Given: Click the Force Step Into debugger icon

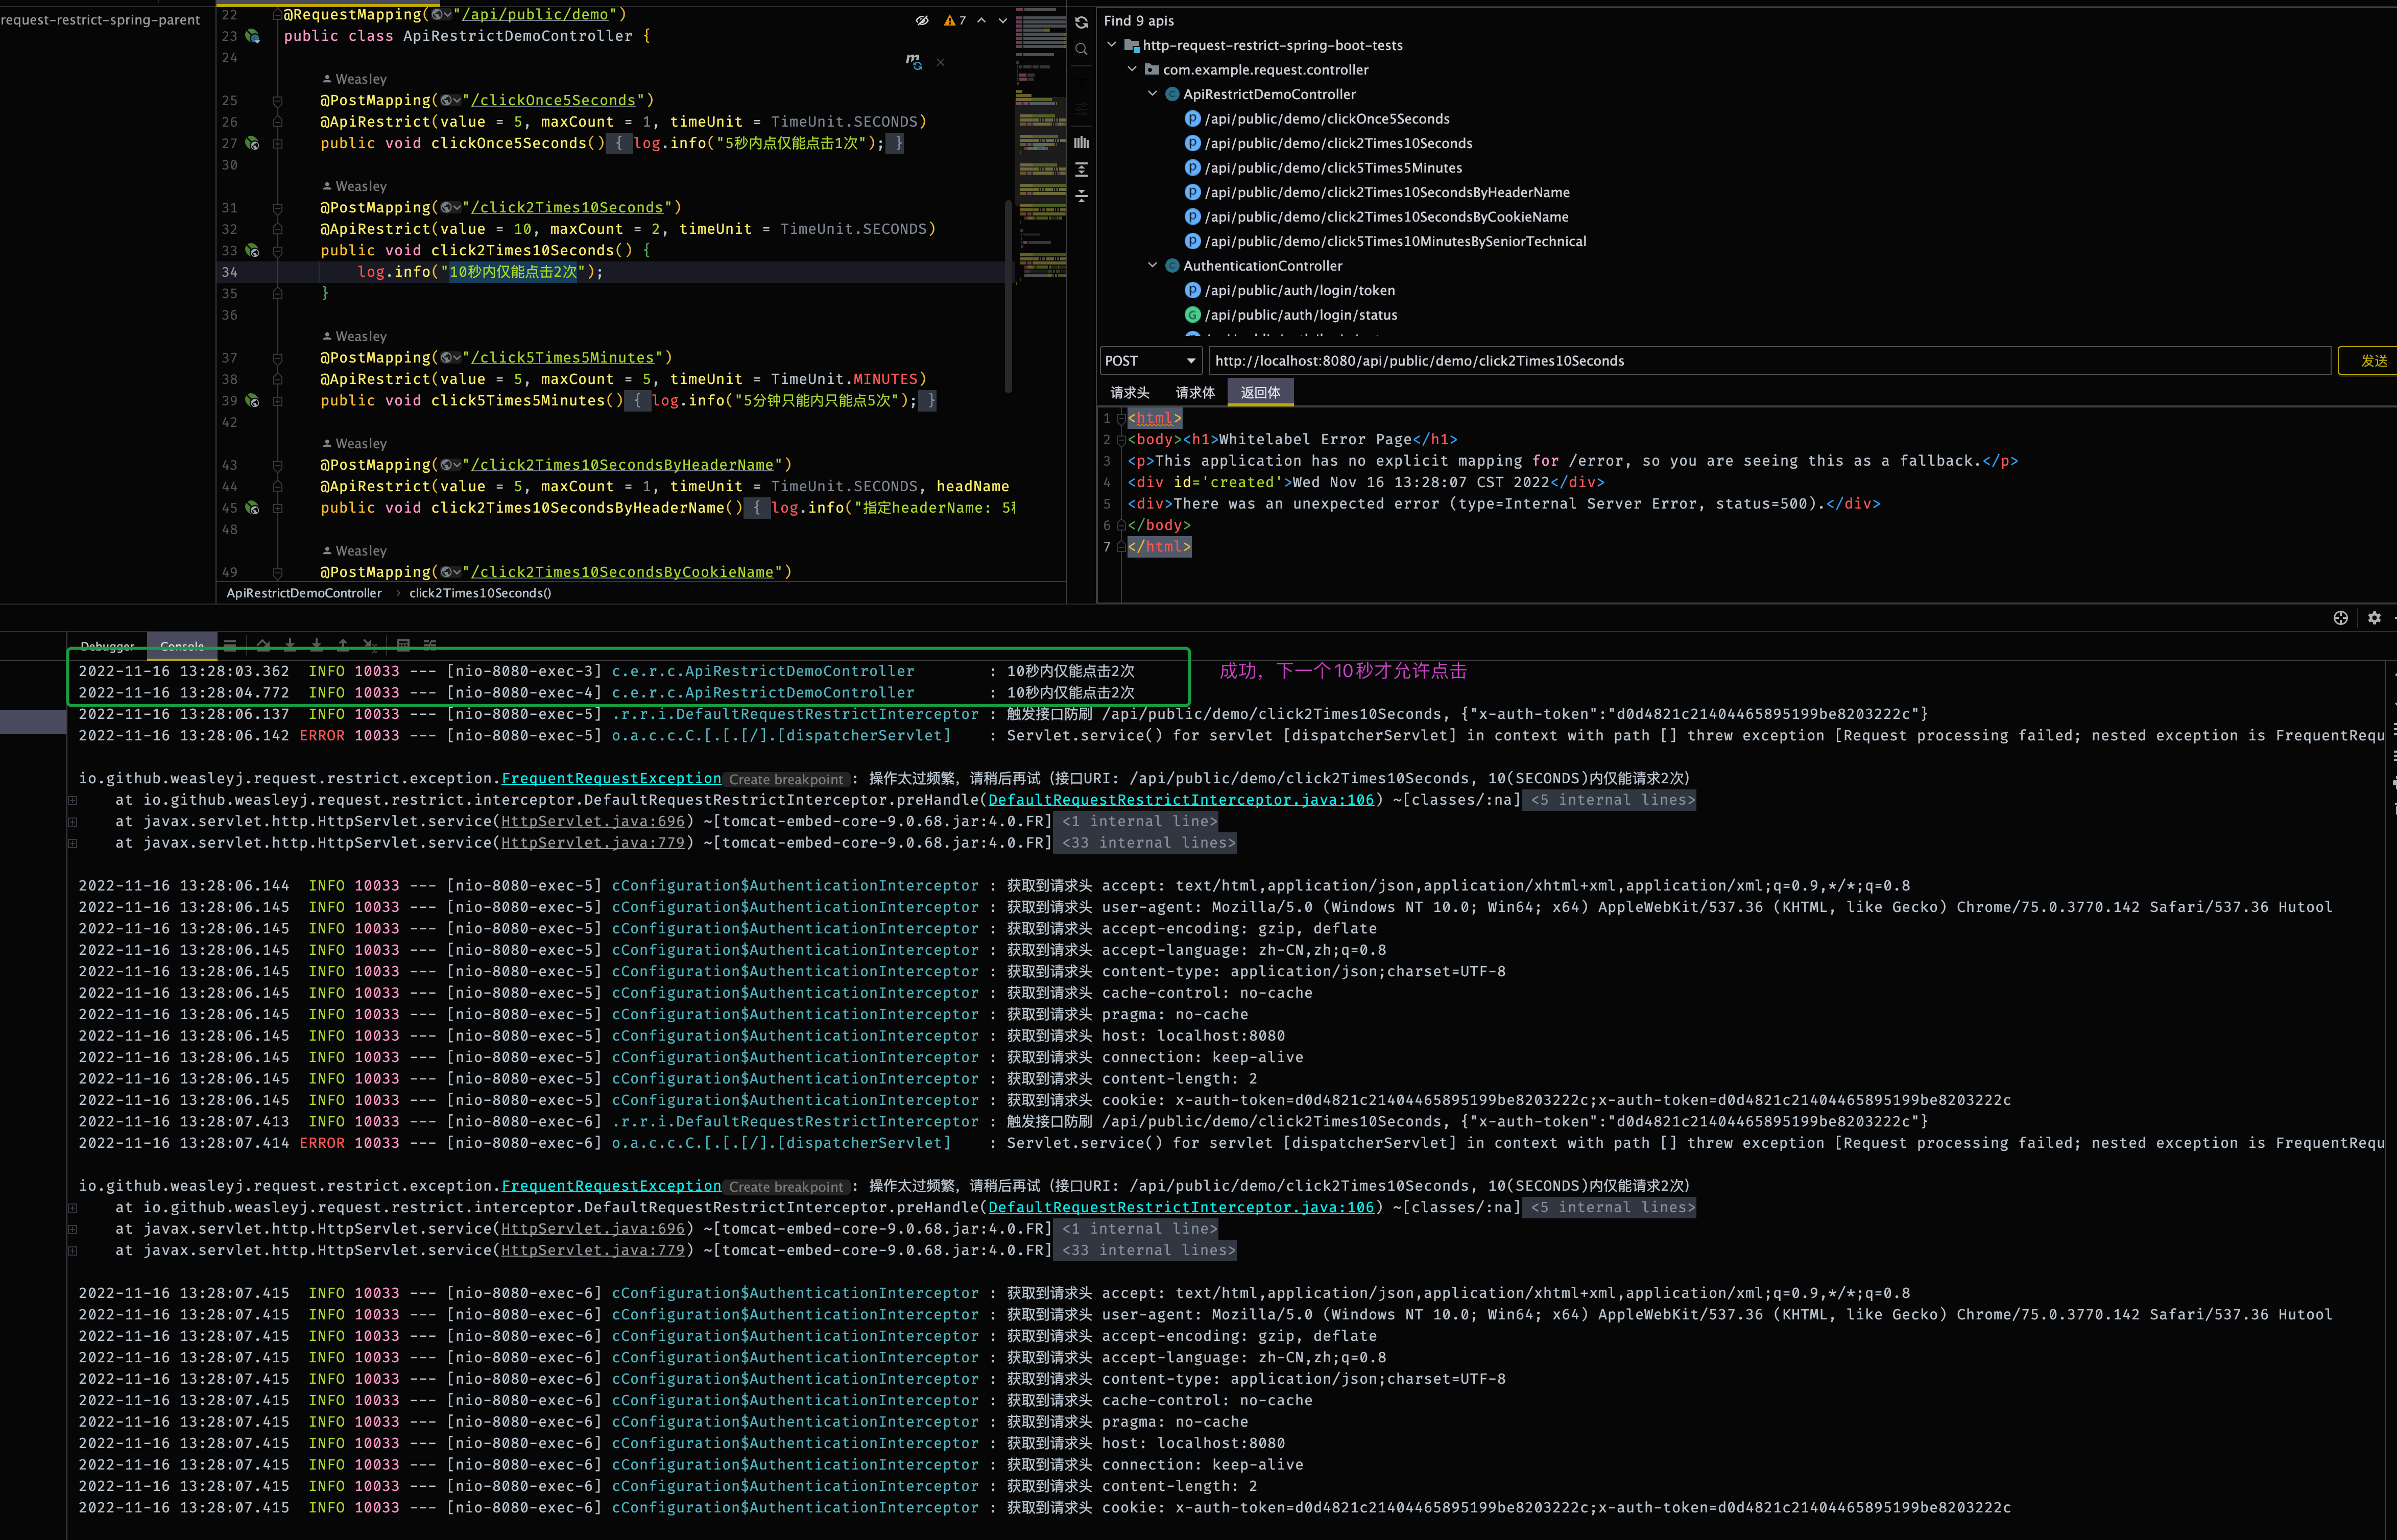Looking at the screenshot, I should click(316, 646).
